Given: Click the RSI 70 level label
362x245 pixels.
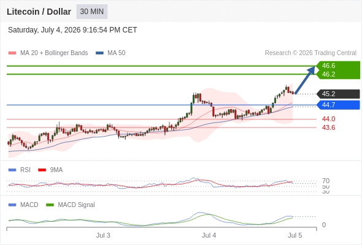Looking at the screenshot, I should tap(326, 181).
